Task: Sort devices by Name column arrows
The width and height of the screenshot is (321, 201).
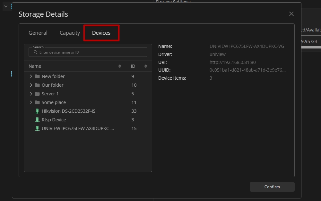Action: click(119, 66)
